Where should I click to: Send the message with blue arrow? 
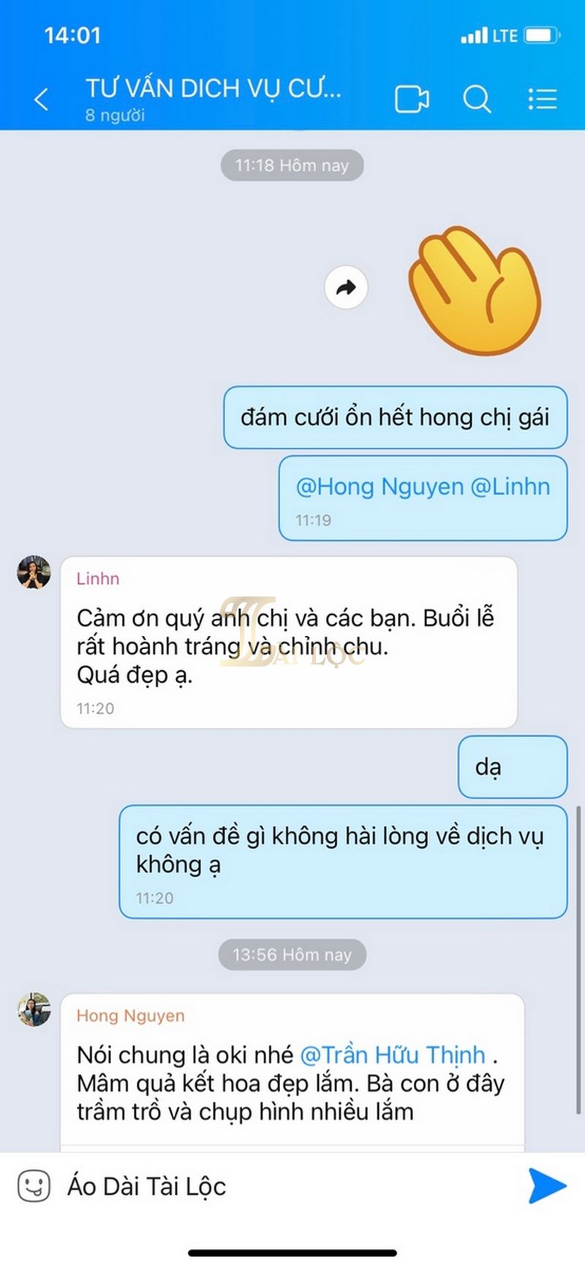pos(547,1185)
